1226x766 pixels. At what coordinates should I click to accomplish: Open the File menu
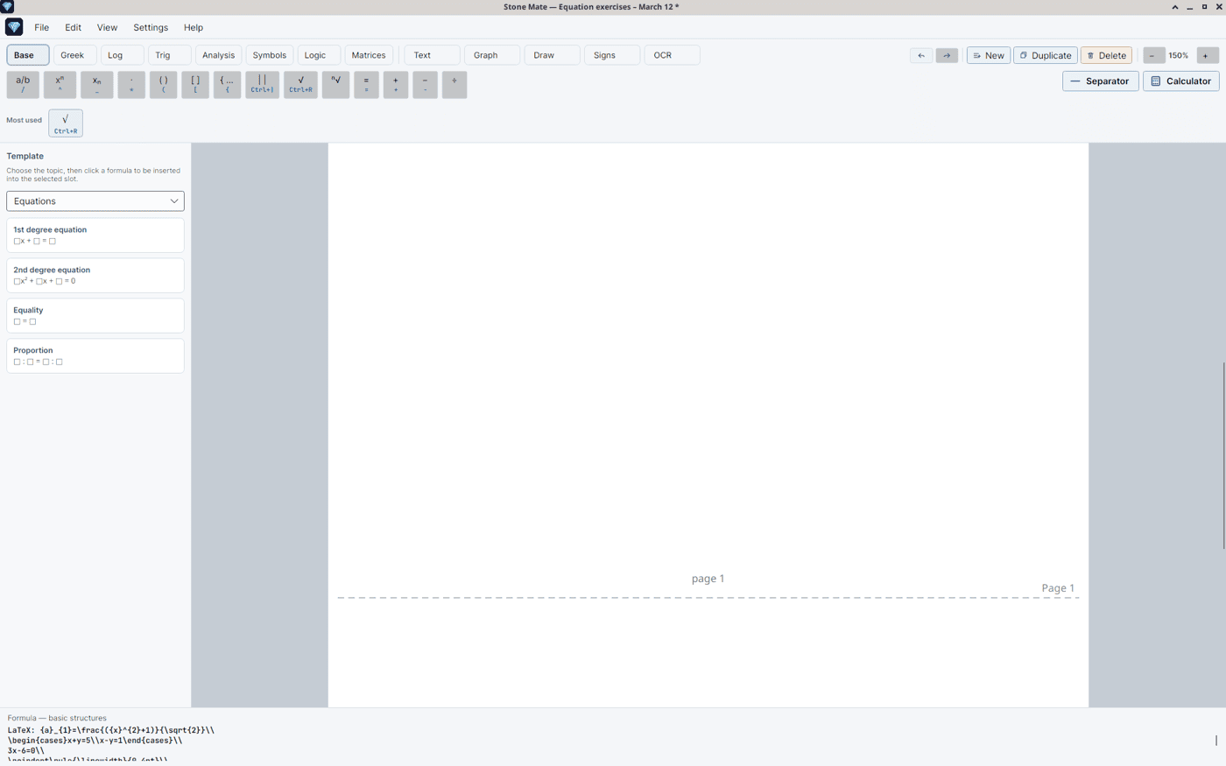[41, 27]
